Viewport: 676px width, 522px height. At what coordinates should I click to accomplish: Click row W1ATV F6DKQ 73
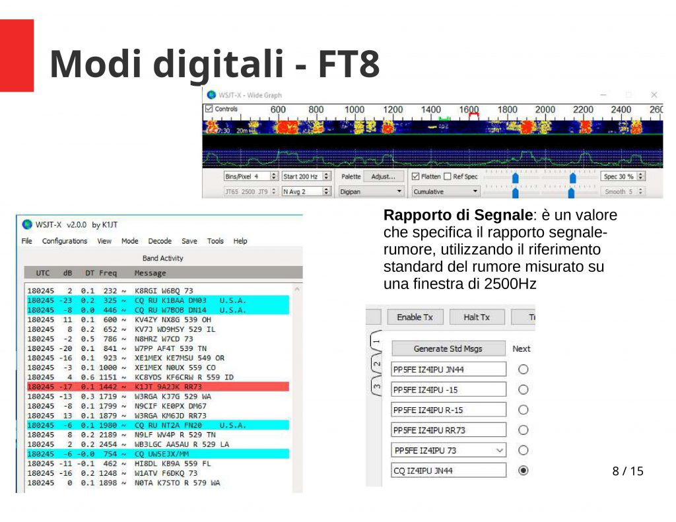click(x=158, y=473)
